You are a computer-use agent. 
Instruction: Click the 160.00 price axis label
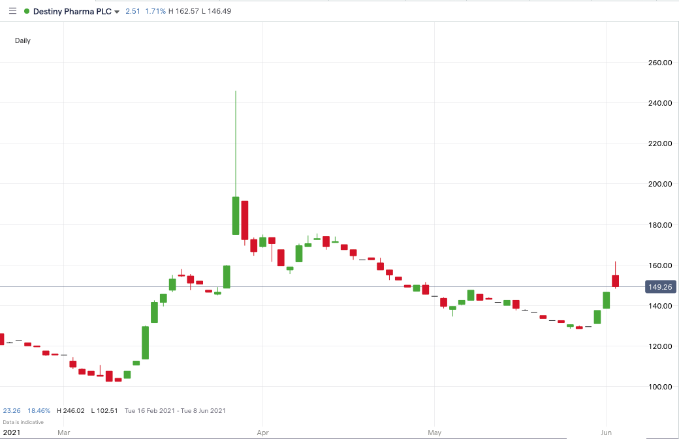click(x=660, y=265)
